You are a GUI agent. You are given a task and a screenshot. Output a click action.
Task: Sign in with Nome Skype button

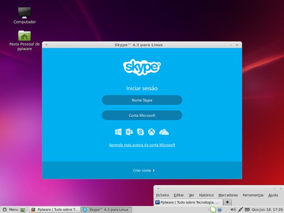142,100
